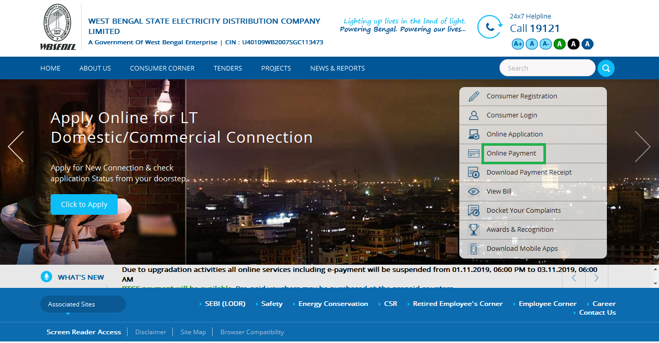Decrease font size with A- button
The height and width of the screenshot is (343, 659).
click(x=545, y=44)
